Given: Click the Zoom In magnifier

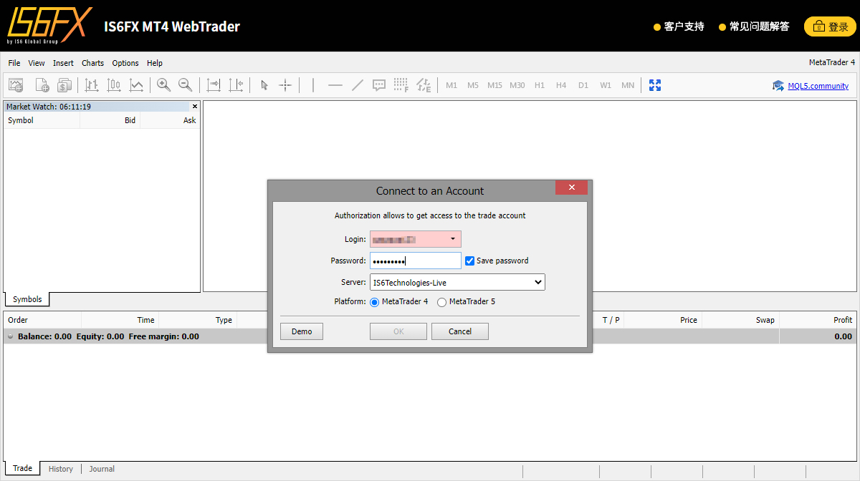Looking at the screenshot, I should click(x=163, y=85).
